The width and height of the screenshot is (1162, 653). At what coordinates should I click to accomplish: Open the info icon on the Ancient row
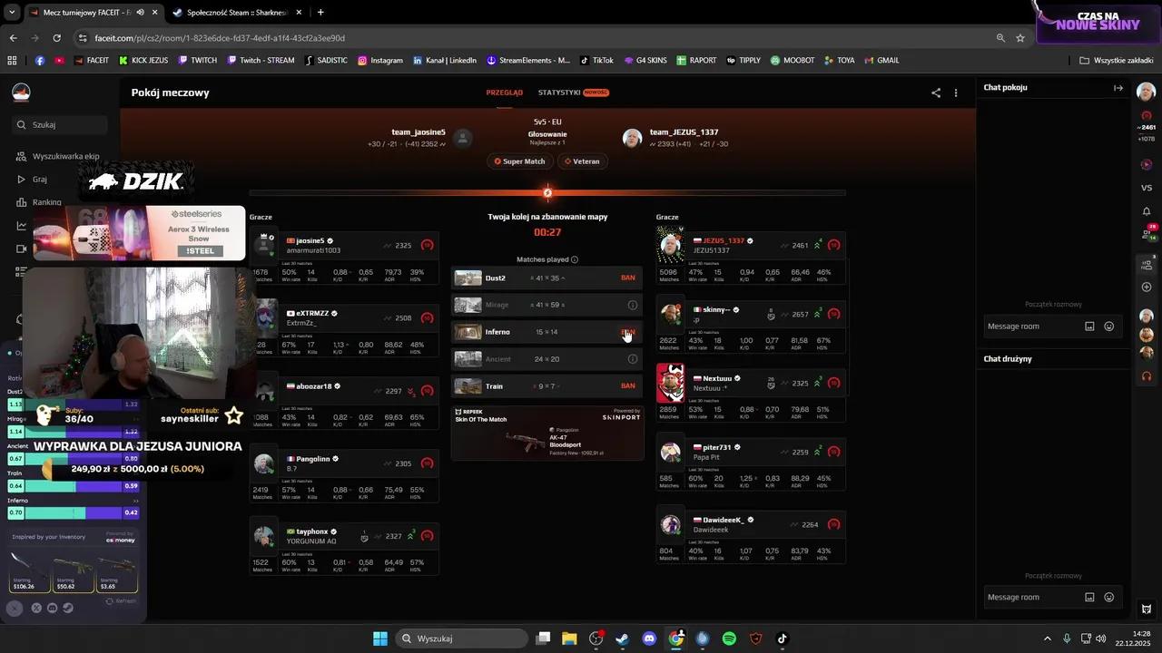tap(633, 359)
